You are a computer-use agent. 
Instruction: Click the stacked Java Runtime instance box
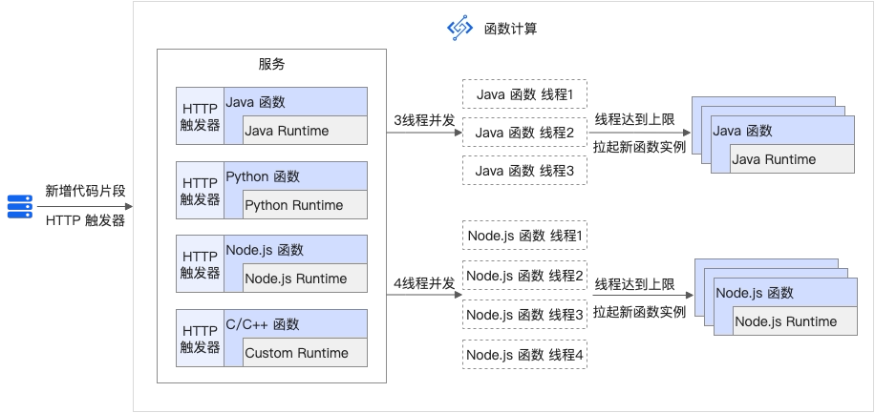point(793,159)
